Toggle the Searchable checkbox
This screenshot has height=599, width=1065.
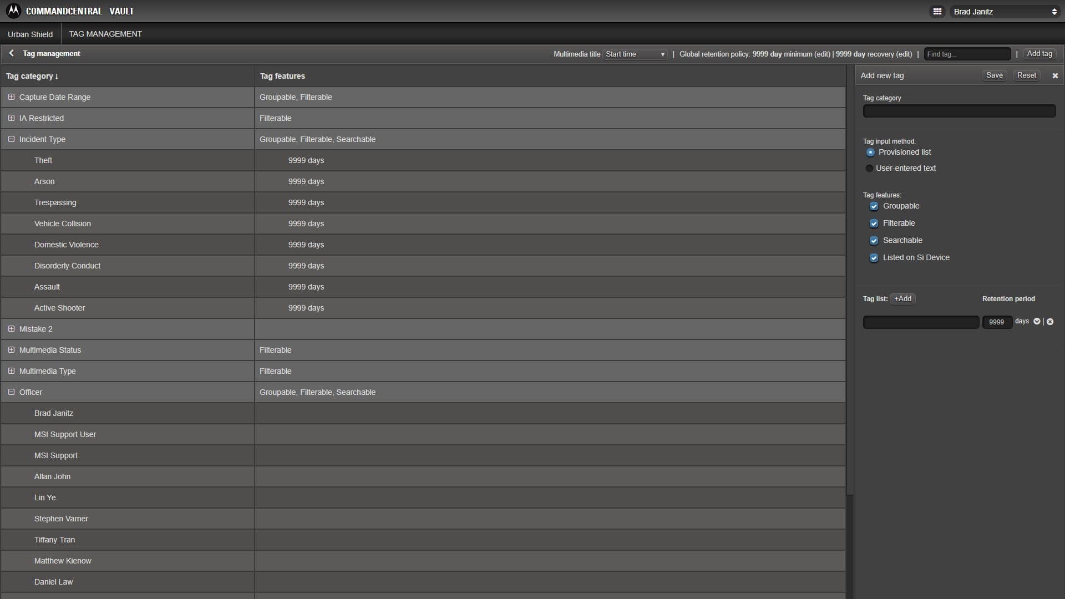coord(874,241)
